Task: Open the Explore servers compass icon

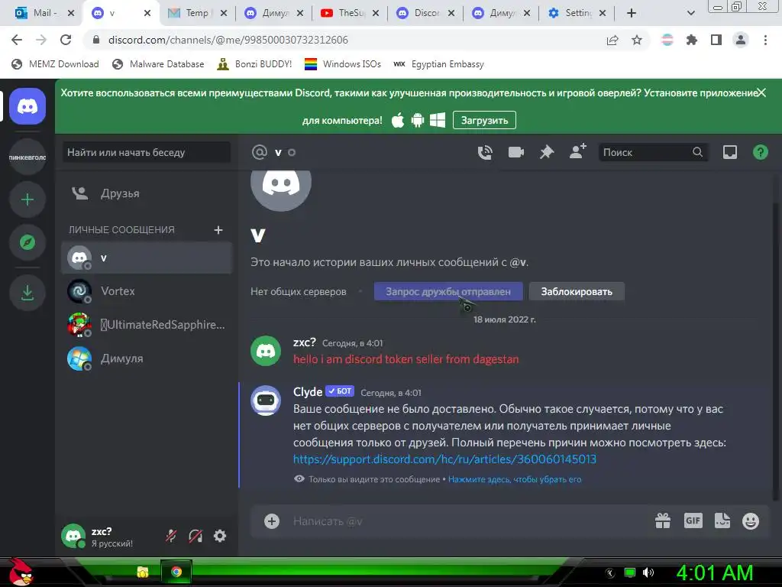Action: point(27,242)
